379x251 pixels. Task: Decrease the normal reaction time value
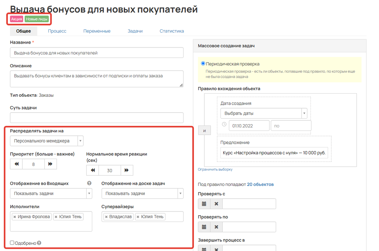(93, 170)
